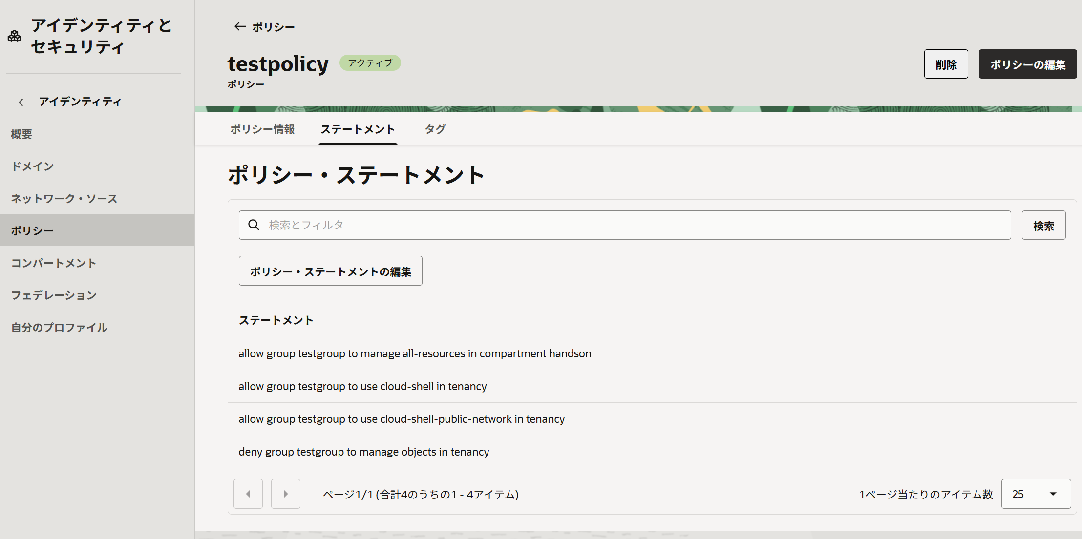Screen dimensions: 1082x539
Task: Open コンパートメント in the sidebar
Action: coord(54,263)
